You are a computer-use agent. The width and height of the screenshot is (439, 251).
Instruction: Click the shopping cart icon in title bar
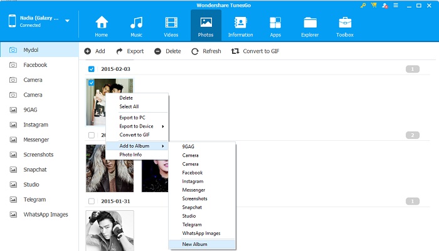(374, 5)
